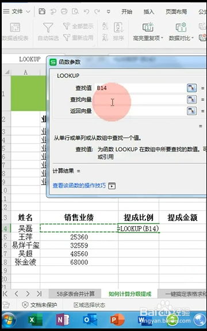Click 重新应用 filter button
Image resolution: width=207 pixels, height=331 pixels.
pyautogui.click(x=78, y=38)
